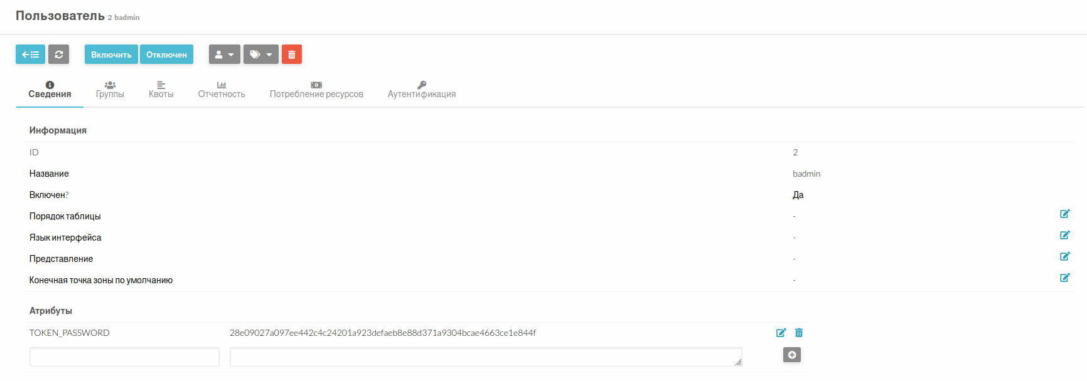The image size is (1087, 381).
Task: Open the Квоты tab
Action: [x=161, y=90]
